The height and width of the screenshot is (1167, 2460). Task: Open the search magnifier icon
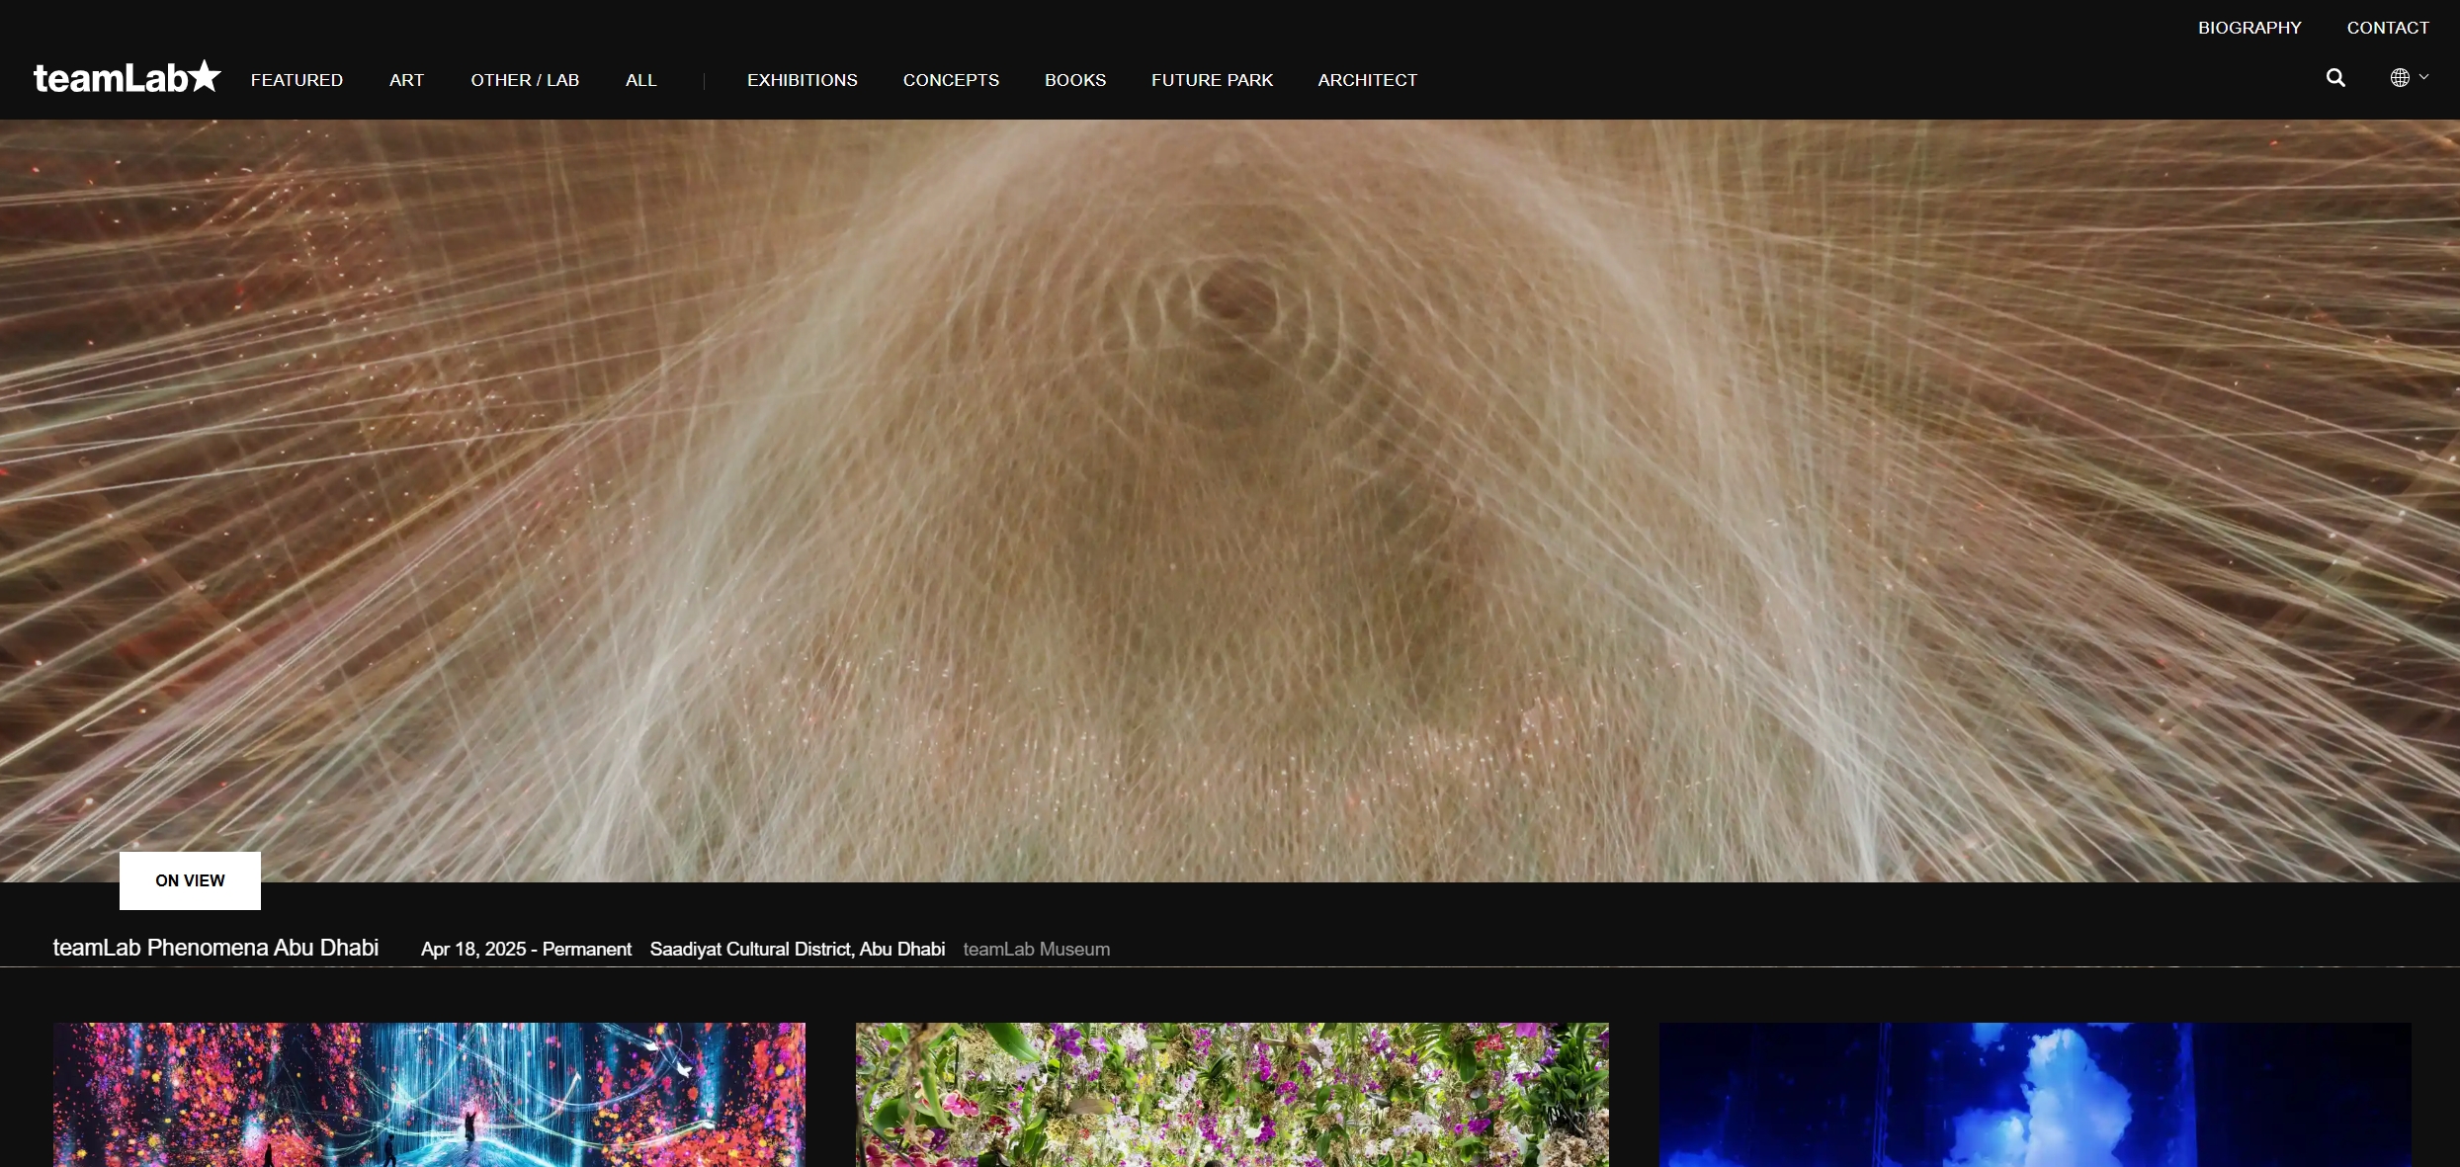coord(2335,78)
